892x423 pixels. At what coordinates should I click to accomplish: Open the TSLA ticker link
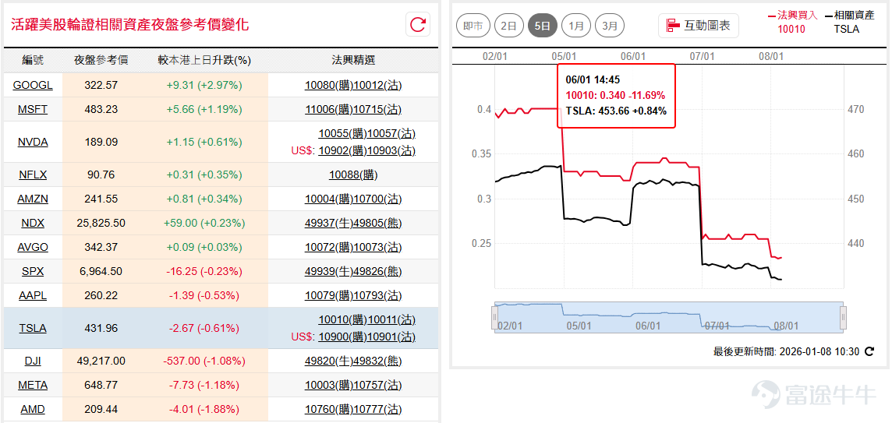[x=33, y=328]
